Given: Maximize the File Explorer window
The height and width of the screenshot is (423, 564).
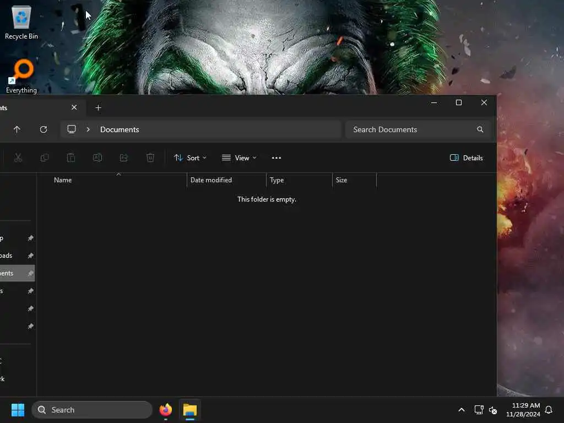Looking at the screenshot, I should [x=459, y=103].
